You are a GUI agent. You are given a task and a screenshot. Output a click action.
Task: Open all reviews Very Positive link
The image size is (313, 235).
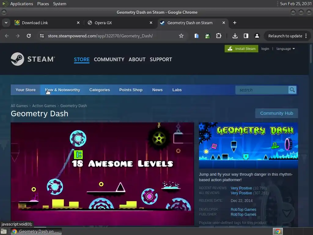click(x=241, y=193)
